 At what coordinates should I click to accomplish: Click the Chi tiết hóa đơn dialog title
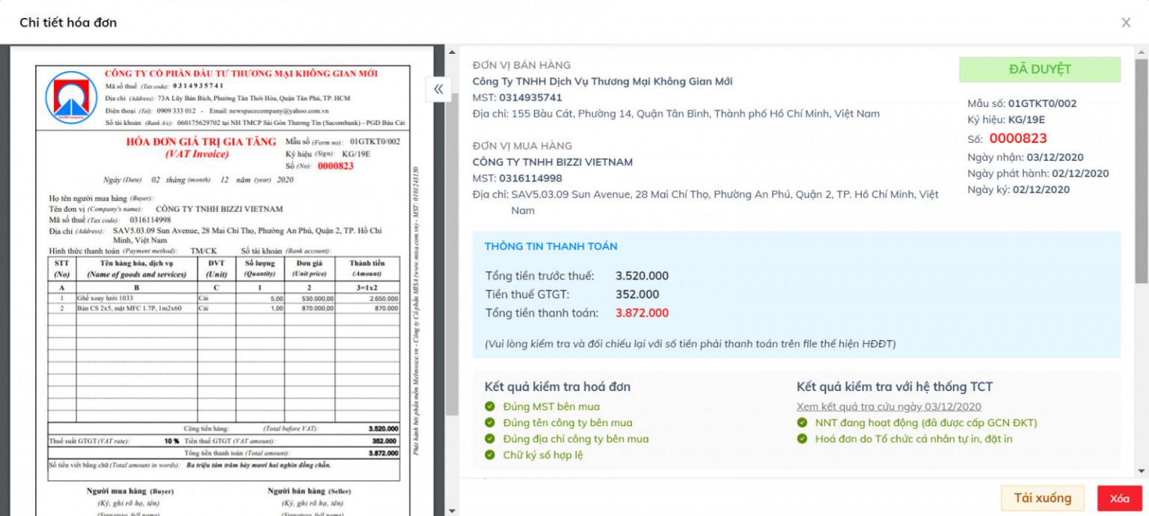(68, 22)
